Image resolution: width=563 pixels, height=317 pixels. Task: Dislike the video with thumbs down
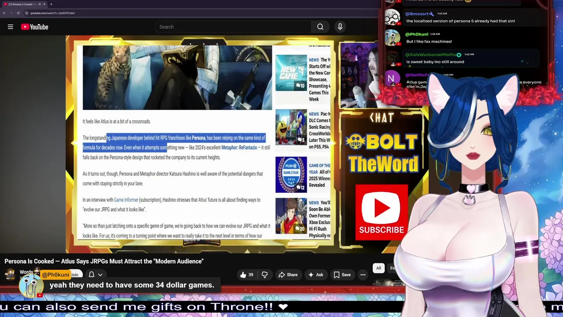point(264,275)
